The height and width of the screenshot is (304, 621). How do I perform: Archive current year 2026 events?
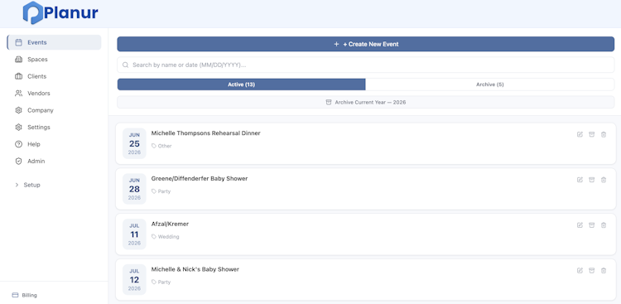(365, 102)
